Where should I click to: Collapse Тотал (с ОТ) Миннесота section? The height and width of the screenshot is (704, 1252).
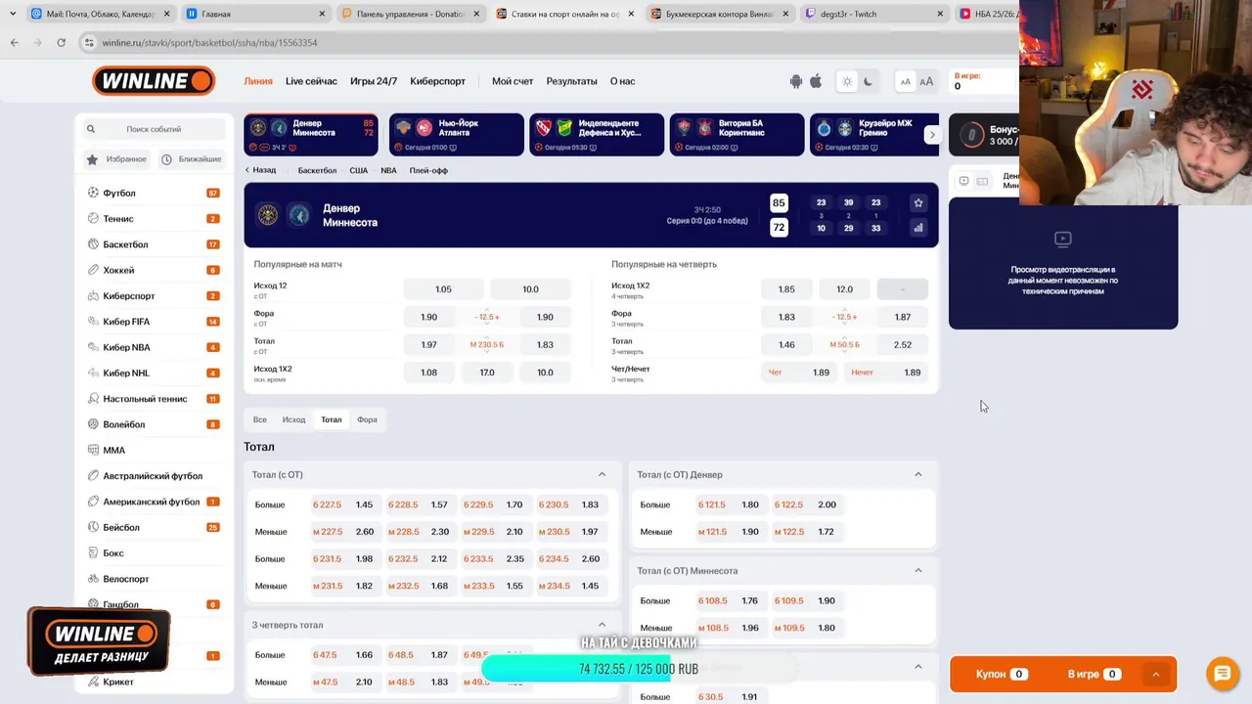917,570
